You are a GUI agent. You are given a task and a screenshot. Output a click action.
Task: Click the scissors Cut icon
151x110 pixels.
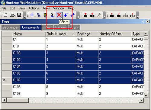(x=52, y=15)
